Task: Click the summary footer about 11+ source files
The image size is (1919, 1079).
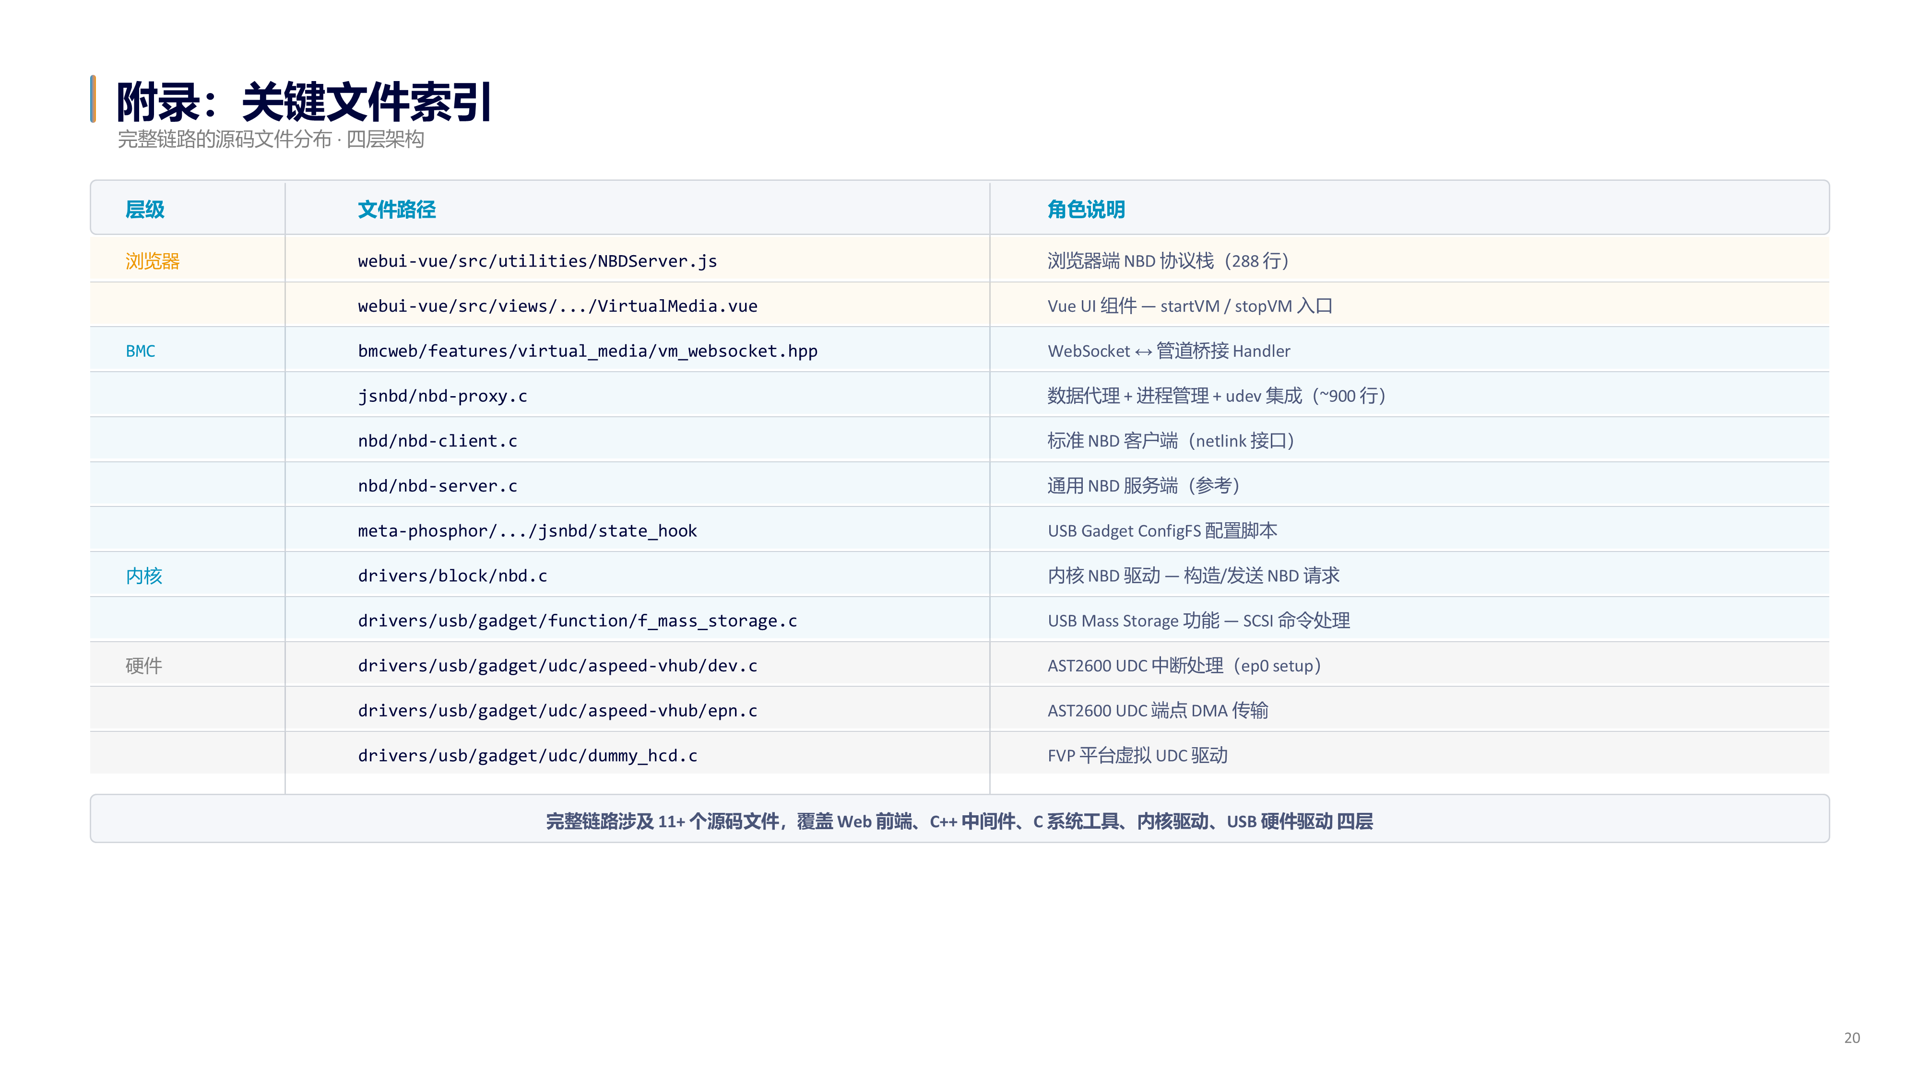Action: point(959,821)
